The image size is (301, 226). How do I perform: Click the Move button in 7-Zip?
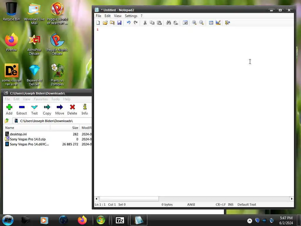point(60,109)
